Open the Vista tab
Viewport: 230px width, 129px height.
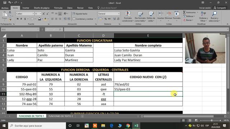[90, 8]
